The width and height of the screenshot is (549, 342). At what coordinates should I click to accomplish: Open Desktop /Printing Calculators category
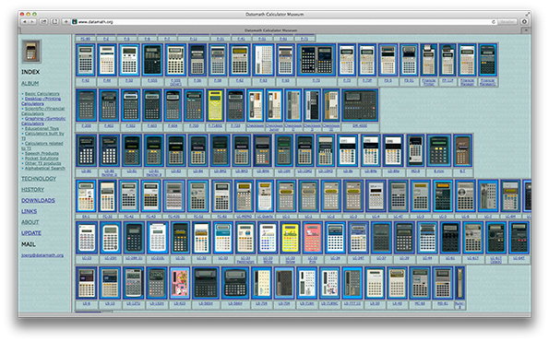point(42,101)
